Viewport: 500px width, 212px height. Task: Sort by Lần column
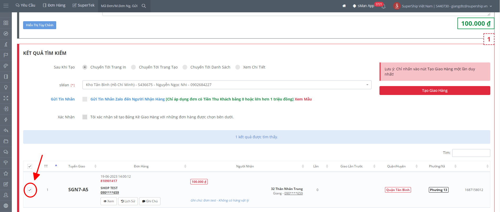[316, 166]
